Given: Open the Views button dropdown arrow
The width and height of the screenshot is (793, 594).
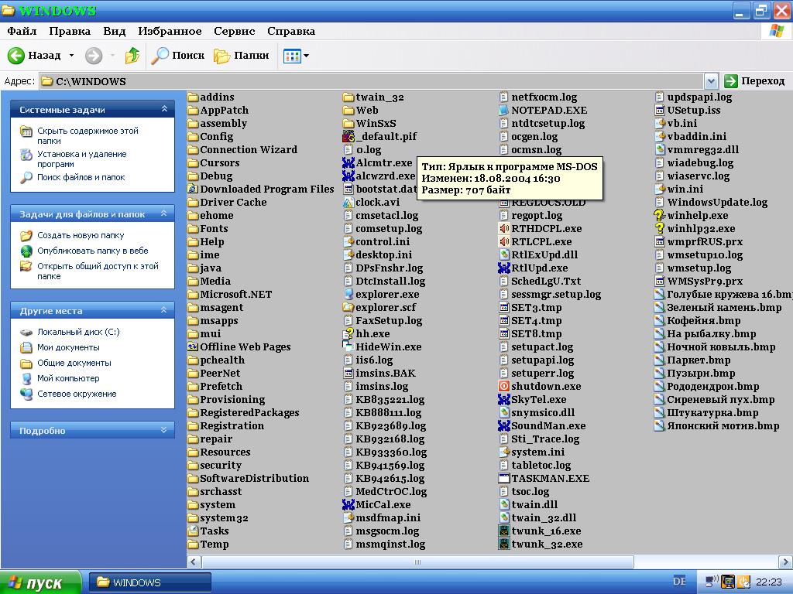Looking at the screenshot, I should coord(306,56).
